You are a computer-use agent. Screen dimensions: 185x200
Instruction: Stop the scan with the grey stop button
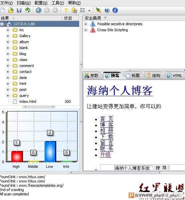(55, 10)
